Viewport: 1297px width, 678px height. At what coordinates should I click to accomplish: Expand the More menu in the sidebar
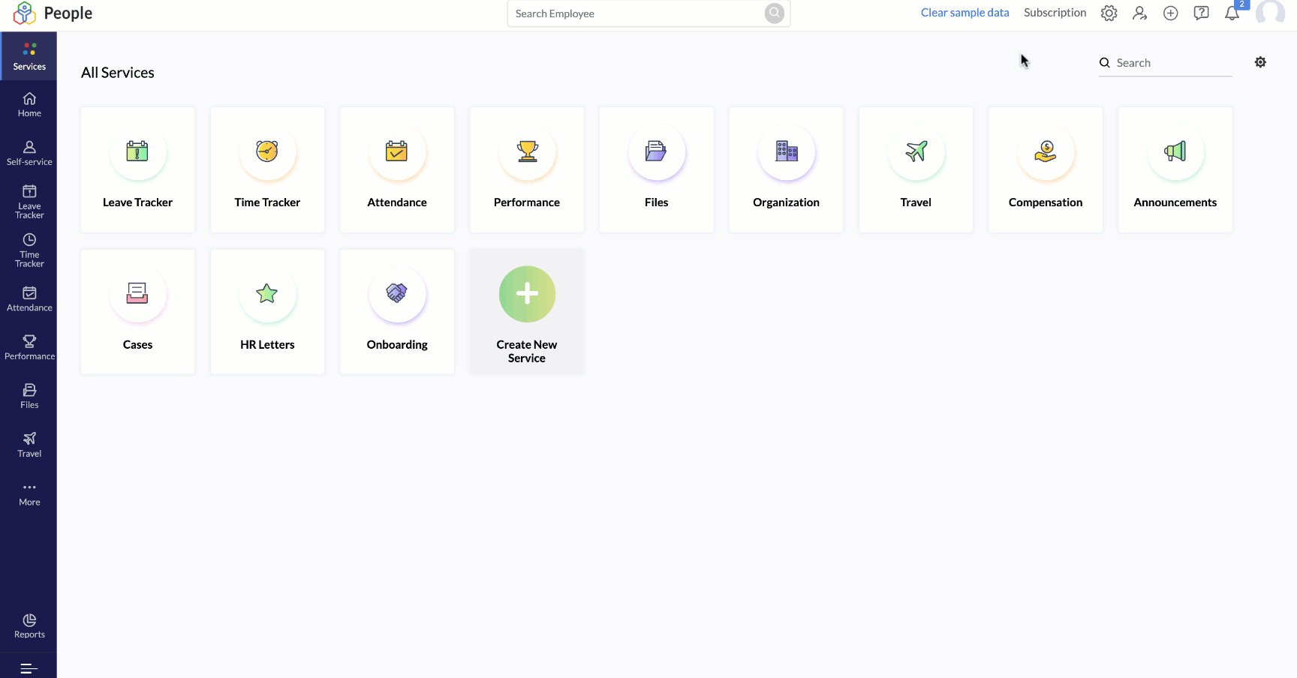(x=29, y=493)
